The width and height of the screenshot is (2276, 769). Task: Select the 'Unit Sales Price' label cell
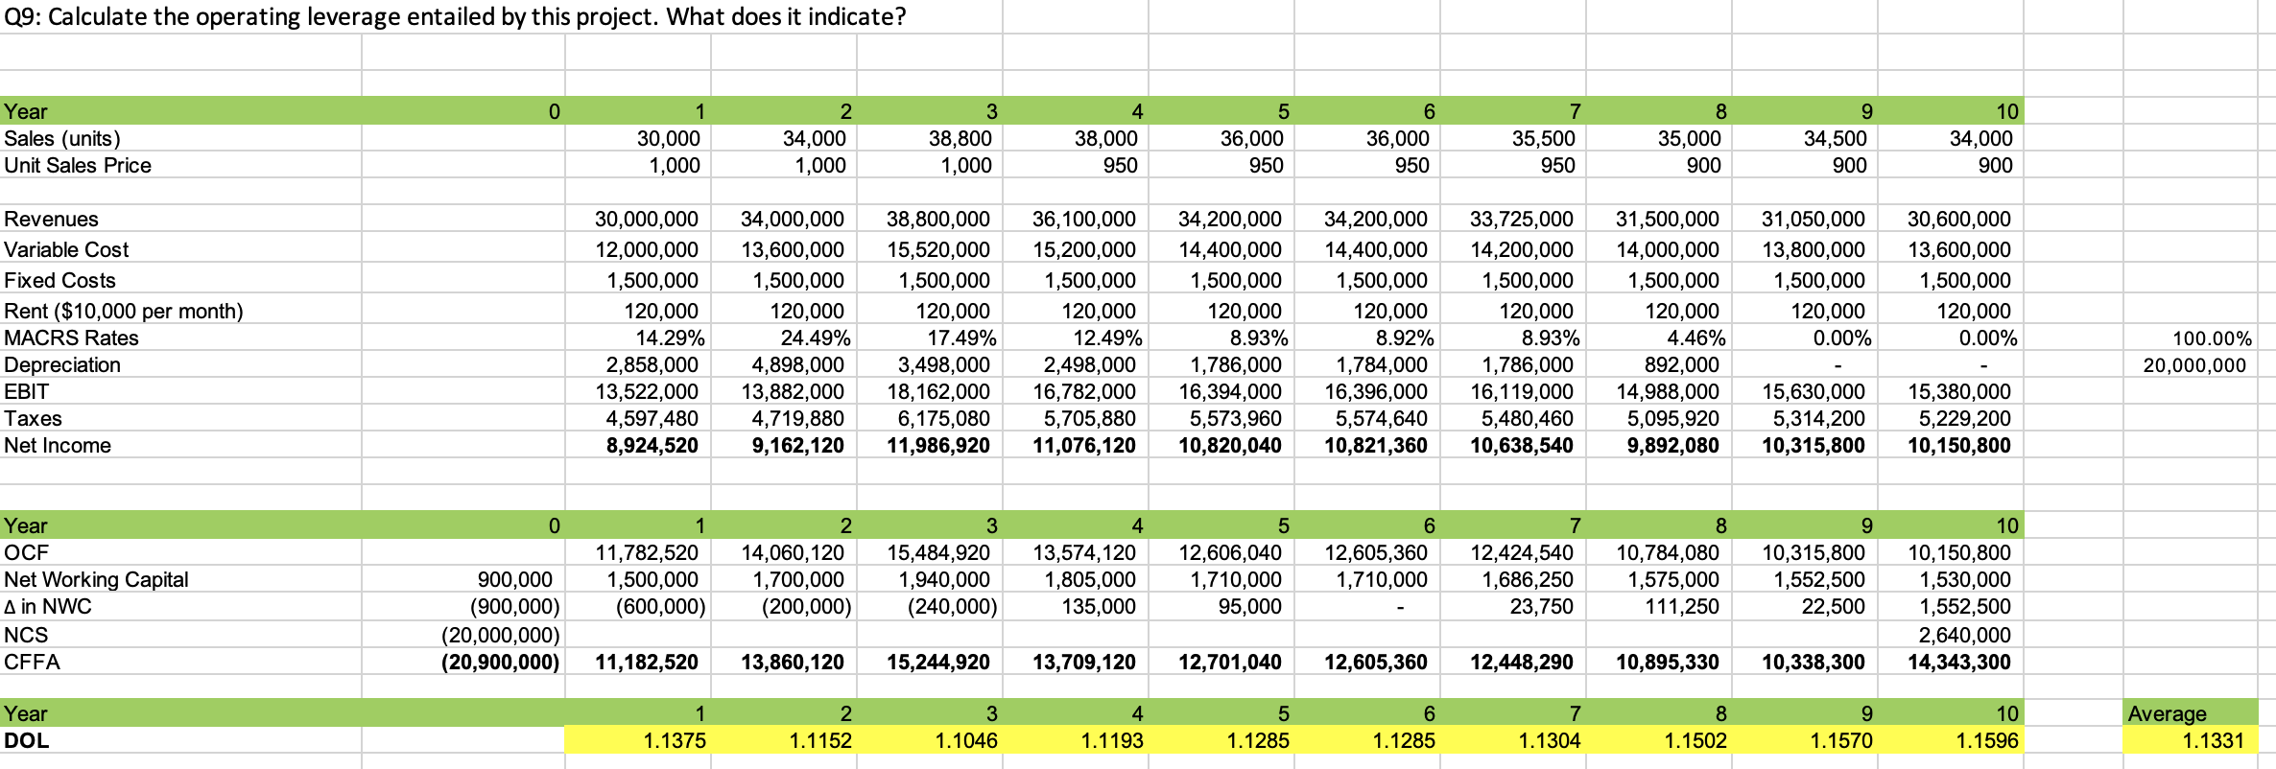pyautogui.click(x=78, y=165)
